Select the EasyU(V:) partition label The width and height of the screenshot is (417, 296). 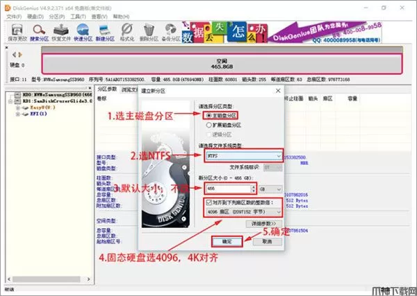pyautogui.click(x=42, y=107)
